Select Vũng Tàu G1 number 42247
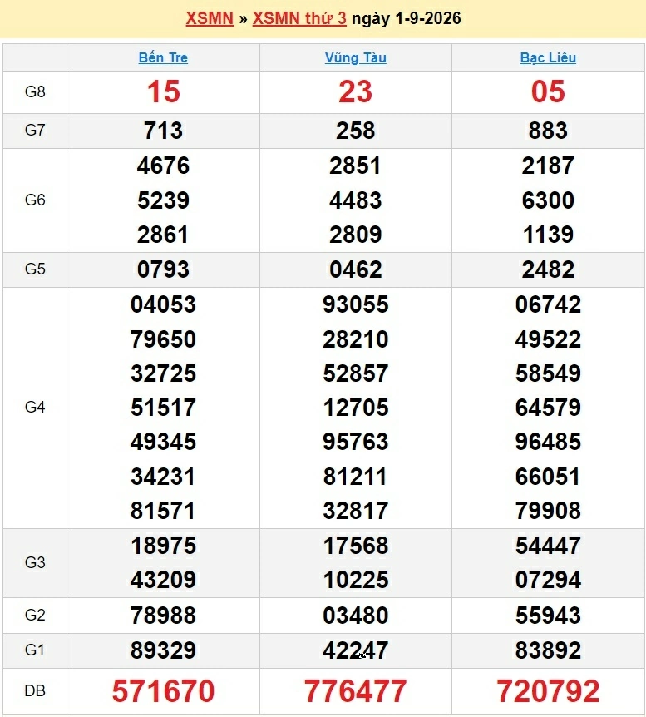Viewport: 646px width, 717px height. click(x=356, y=650)
